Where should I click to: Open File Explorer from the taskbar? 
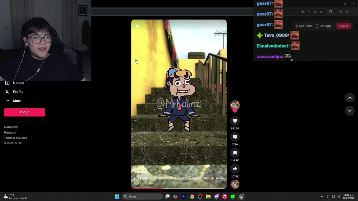[208, 197]
